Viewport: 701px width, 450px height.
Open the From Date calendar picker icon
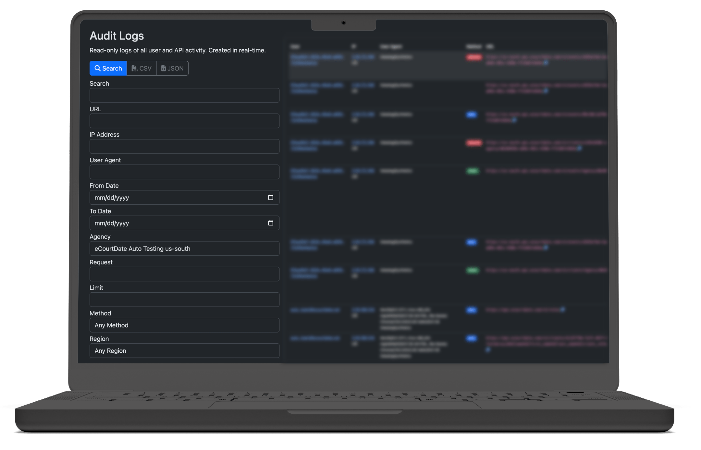pos(270,197)
